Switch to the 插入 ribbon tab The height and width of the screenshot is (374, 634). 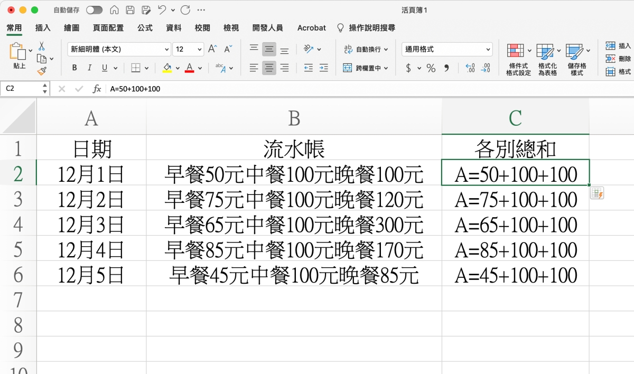click(43, 28)
